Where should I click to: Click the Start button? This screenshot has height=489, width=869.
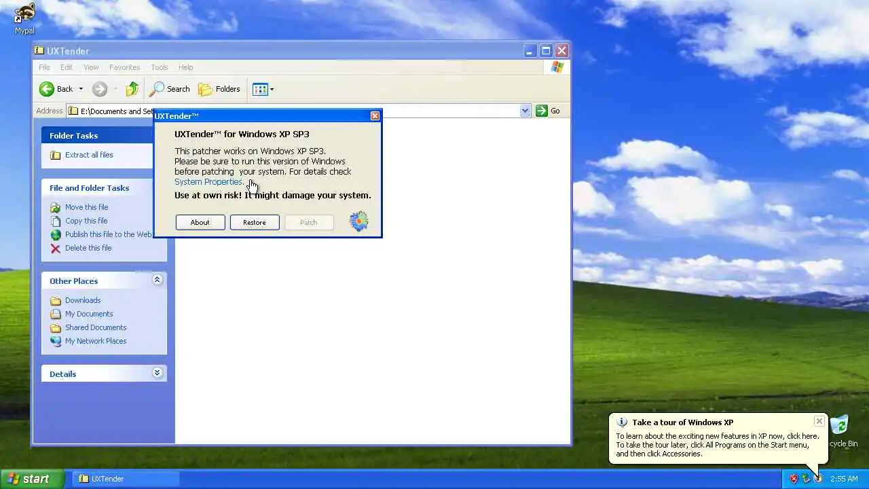tap(32, 479)
